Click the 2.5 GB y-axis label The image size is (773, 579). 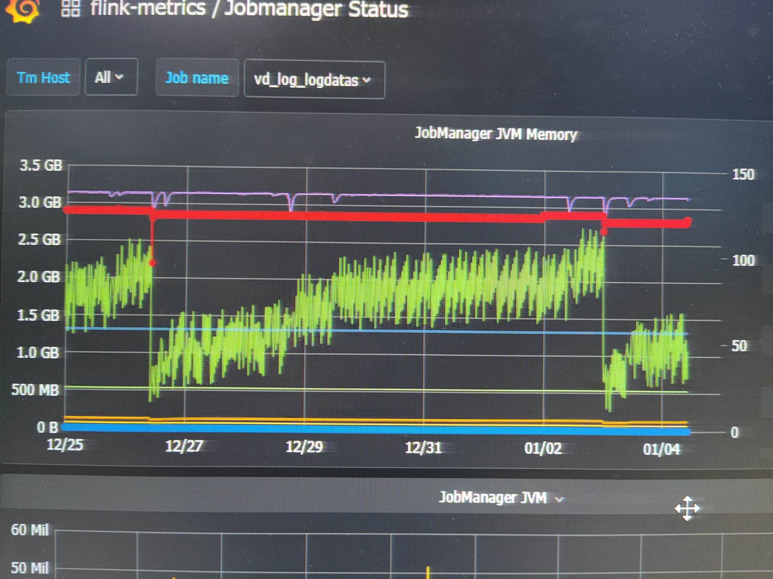pyautogui.click(x=39, y=240)
